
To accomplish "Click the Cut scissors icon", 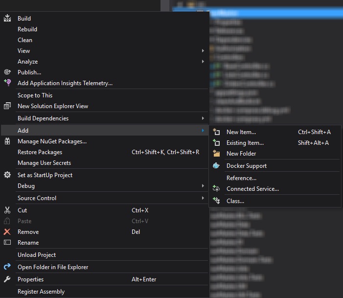I will 7,210.
